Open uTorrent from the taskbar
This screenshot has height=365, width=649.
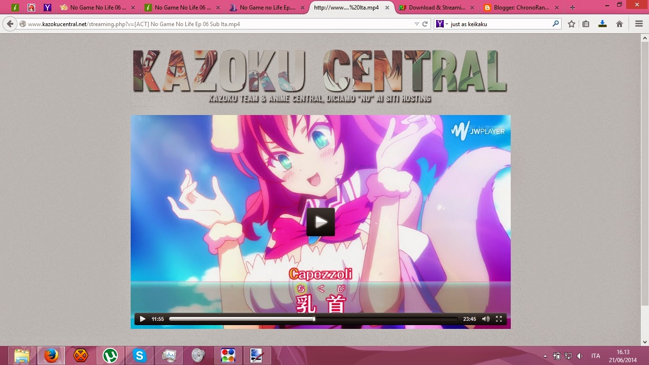(110, 355)
